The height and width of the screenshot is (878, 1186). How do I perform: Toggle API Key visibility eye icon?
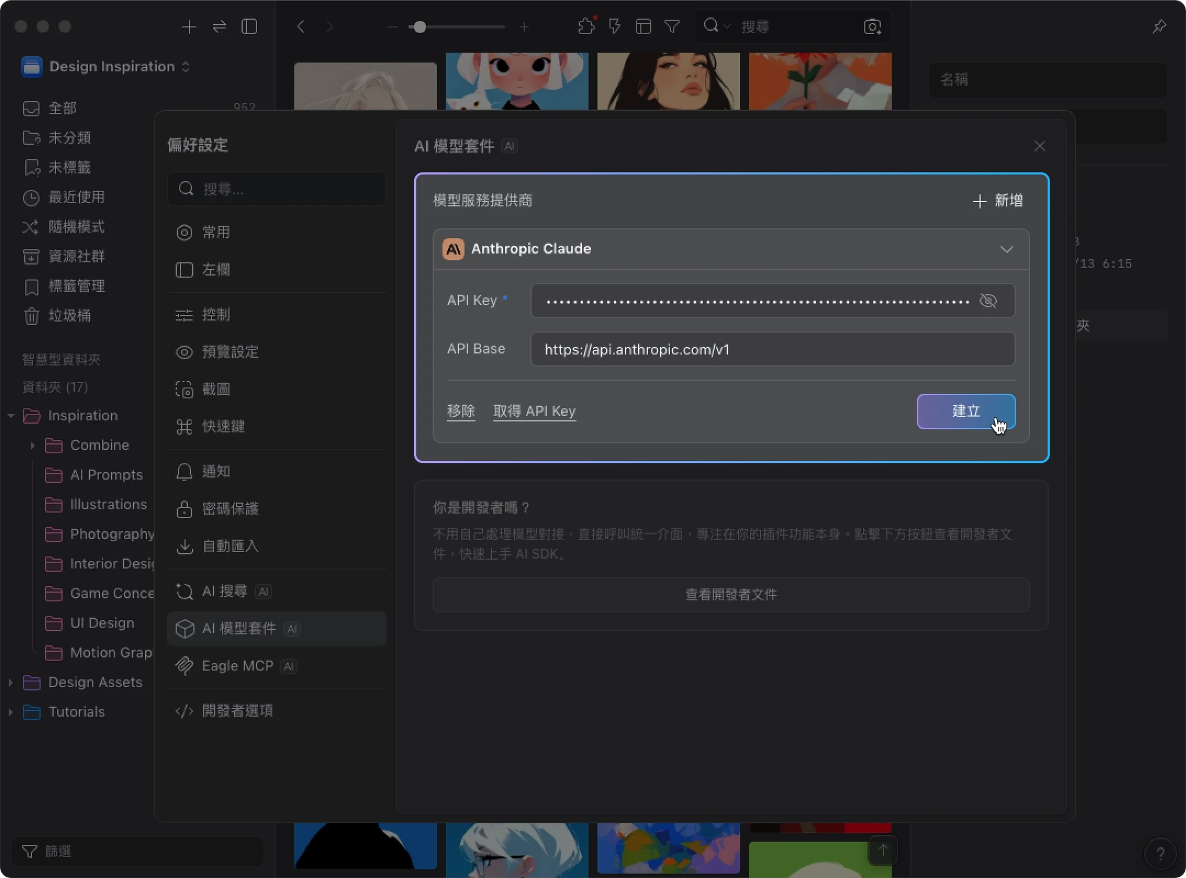988,300
